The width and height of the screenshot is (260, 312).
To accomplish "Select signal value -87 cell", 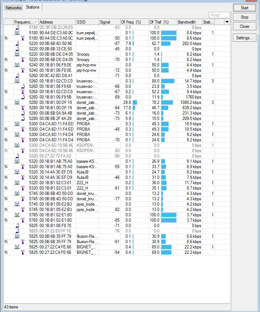I will click(x=110, y=44).
